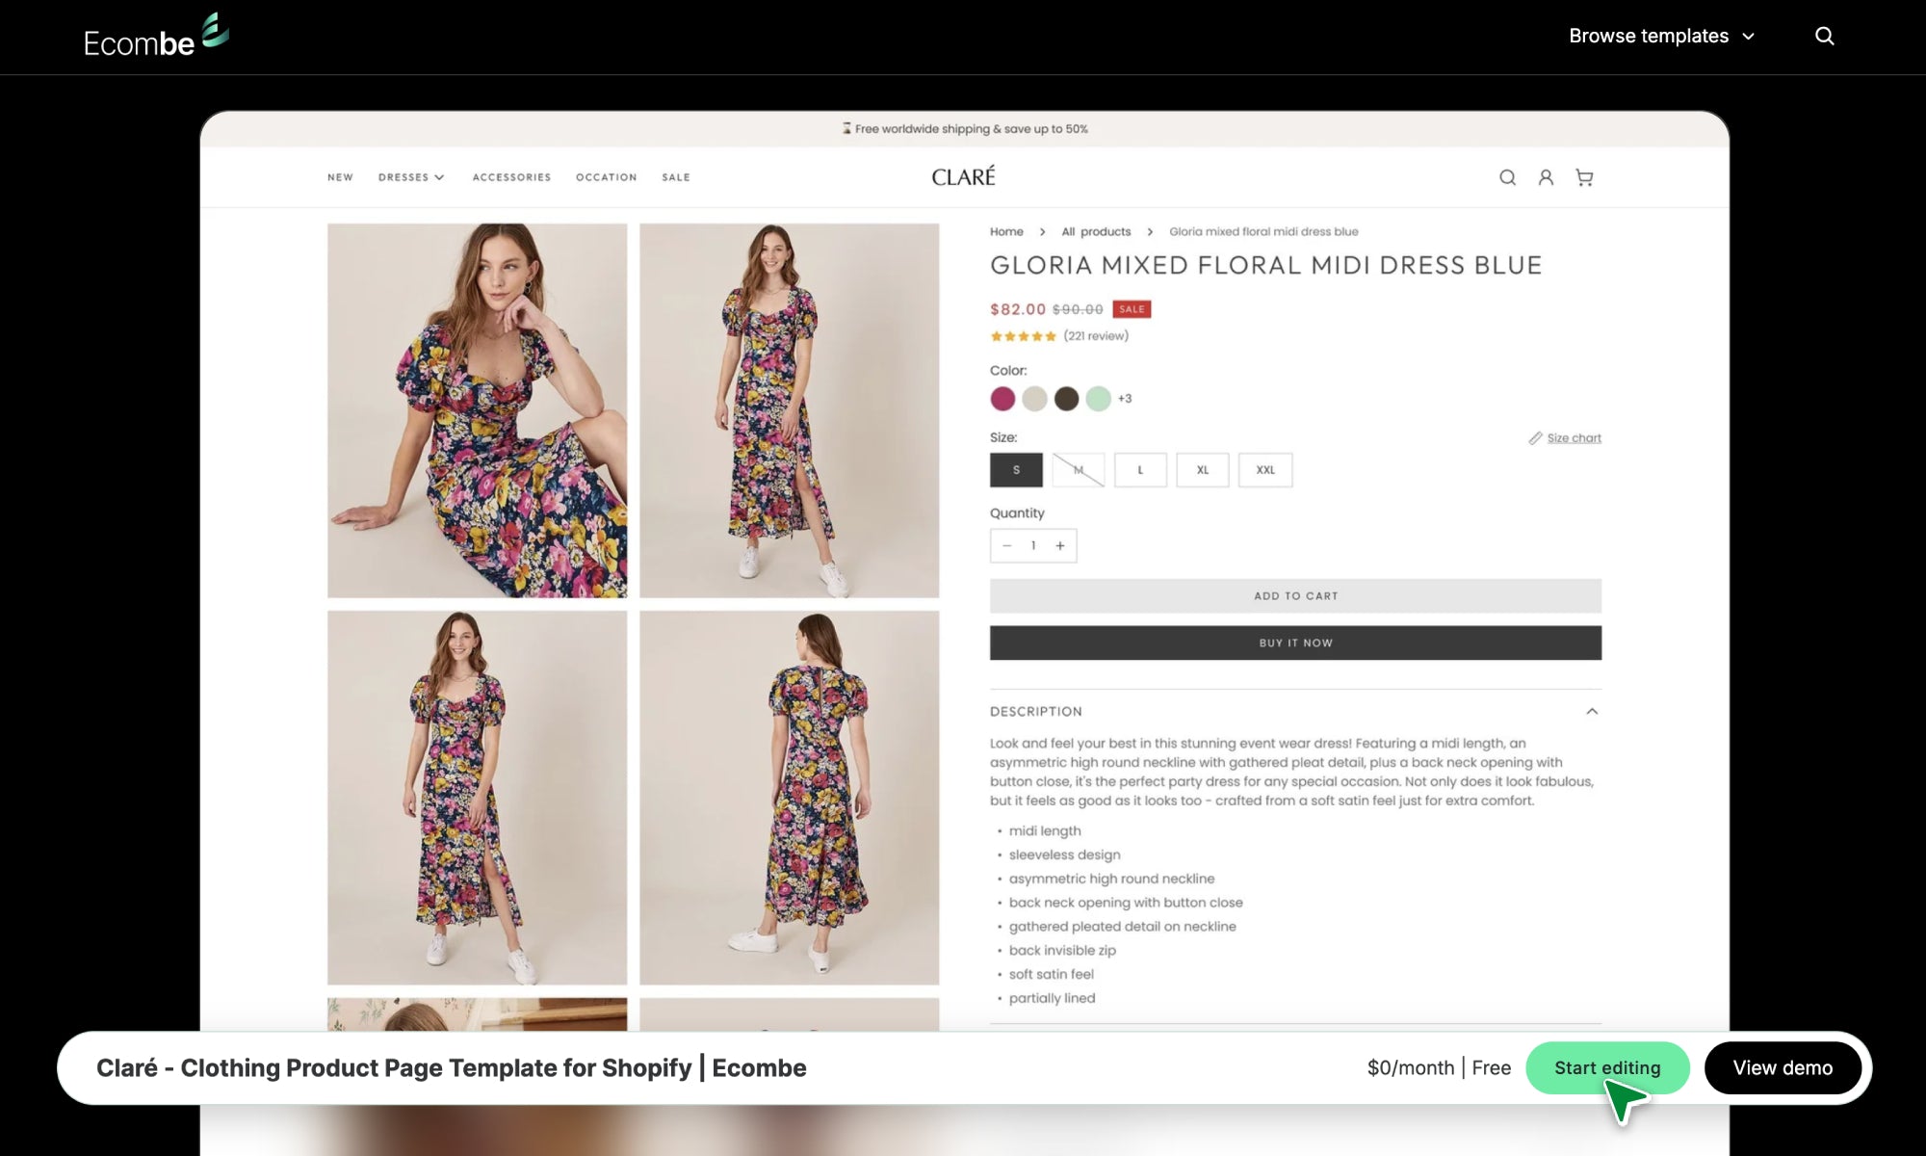Pick the magenta pink color swatch
This screenshot has height=1156, width=1926.
pos(1002,399)
